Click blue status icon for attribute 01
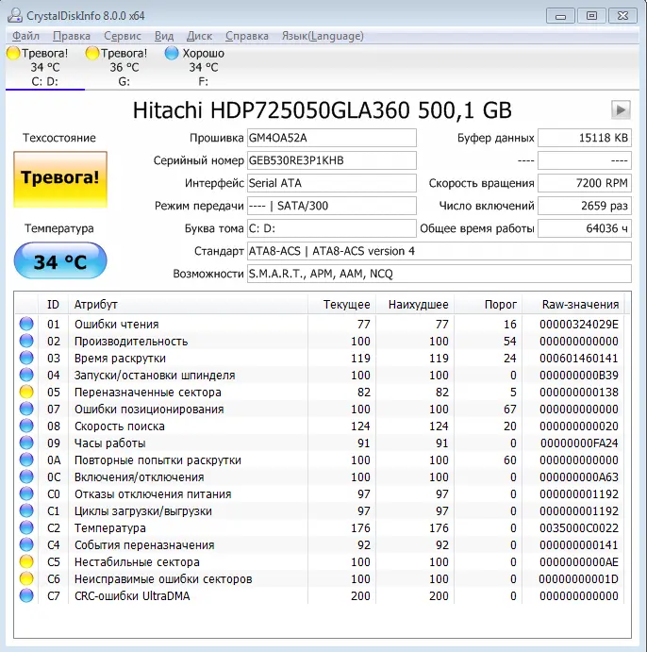 pyautogui.click(x=26, y=324)
